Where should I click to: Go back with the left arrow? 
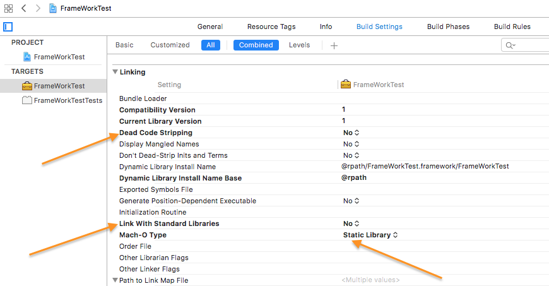(23, 8)
